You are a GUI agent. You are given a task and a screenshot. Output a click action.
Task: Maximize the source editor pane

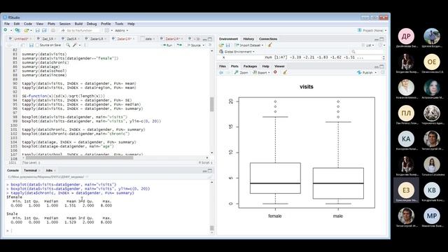(210, 39)
